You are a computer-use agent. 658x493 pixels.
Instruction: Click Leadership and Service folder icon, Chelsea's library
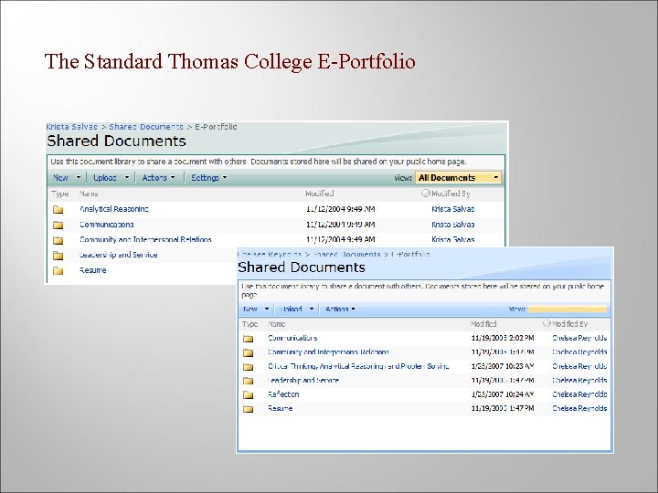248,381
